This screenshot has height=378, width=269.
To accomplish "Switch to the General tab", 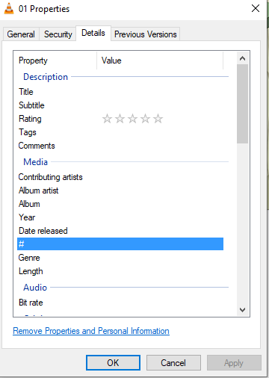I will (x=21, y=34).
